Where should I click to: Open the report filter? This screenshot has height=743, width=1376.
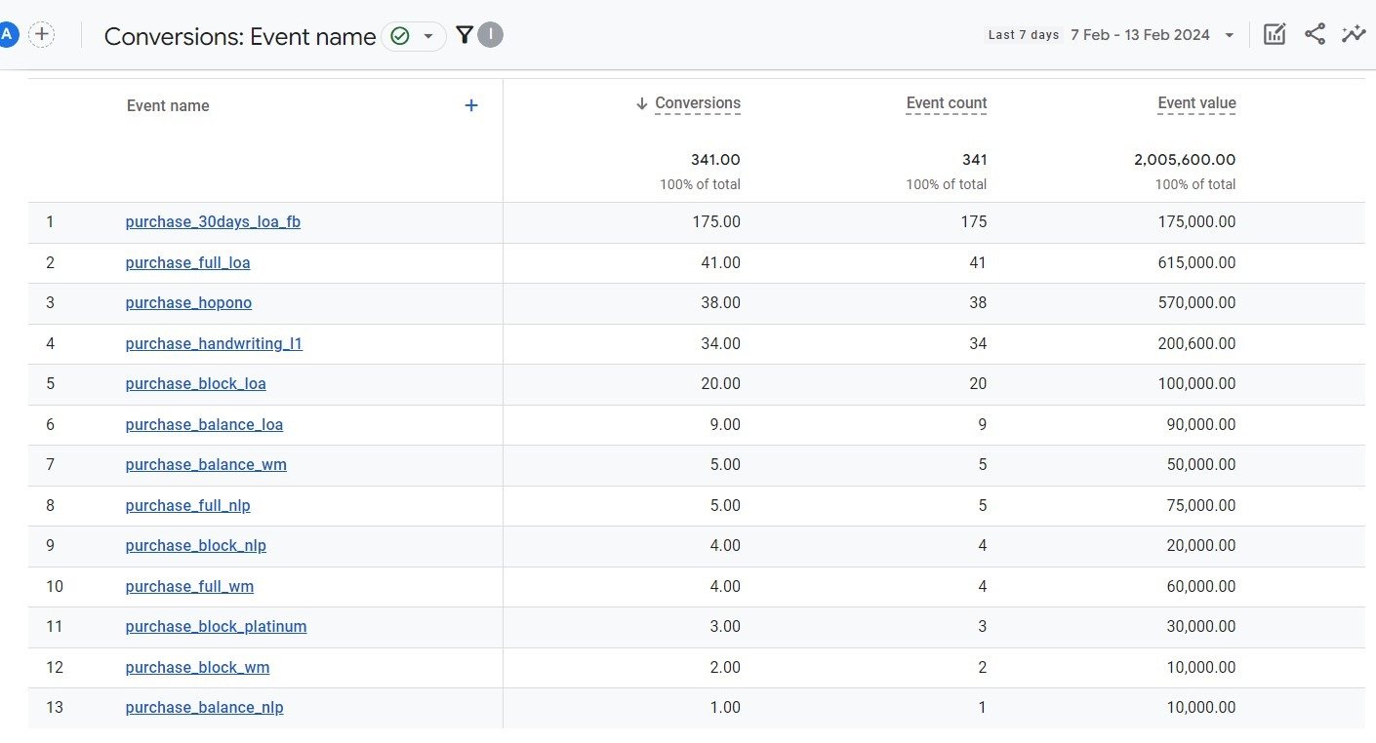pyautogui.click(x=464, y=33)
